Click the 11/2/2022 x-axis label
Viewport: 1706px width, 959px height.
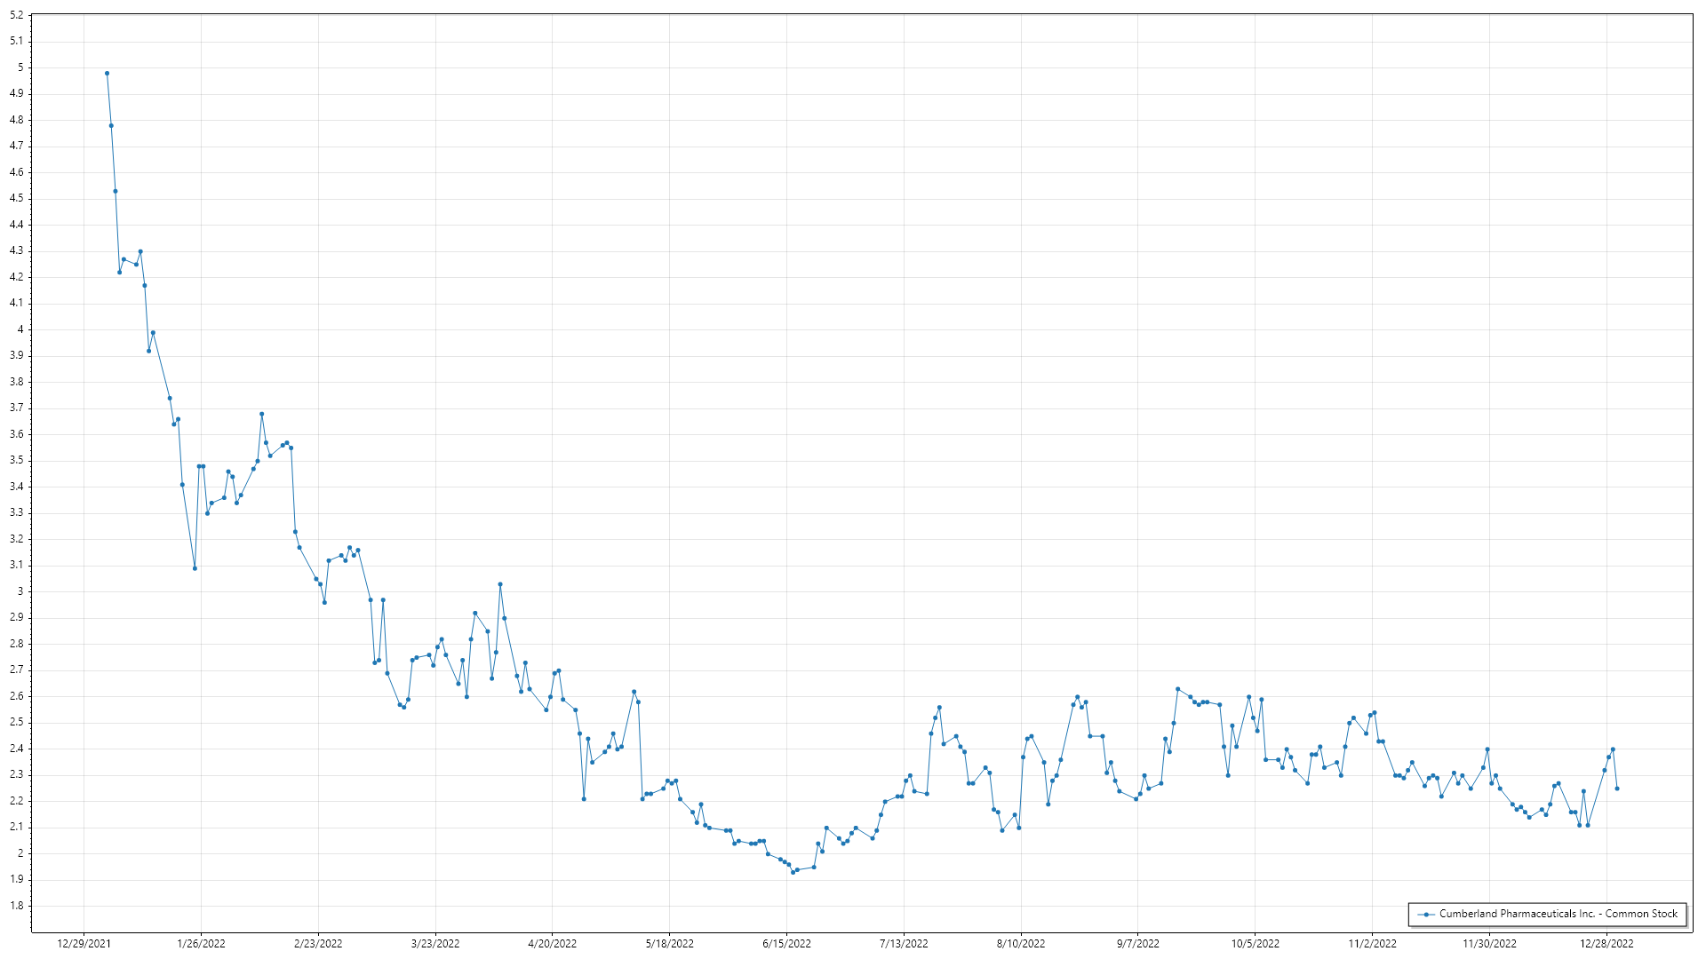point(1372,944)
